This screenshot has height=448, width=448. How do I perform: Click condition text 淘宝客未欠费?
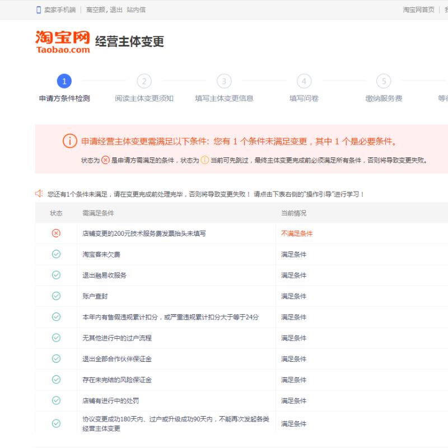(x=101, y=254)
